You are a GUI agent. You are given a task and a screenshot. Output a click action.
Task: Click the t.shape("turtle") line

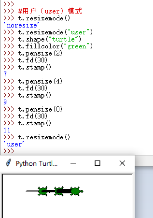[x=50, y=39]
